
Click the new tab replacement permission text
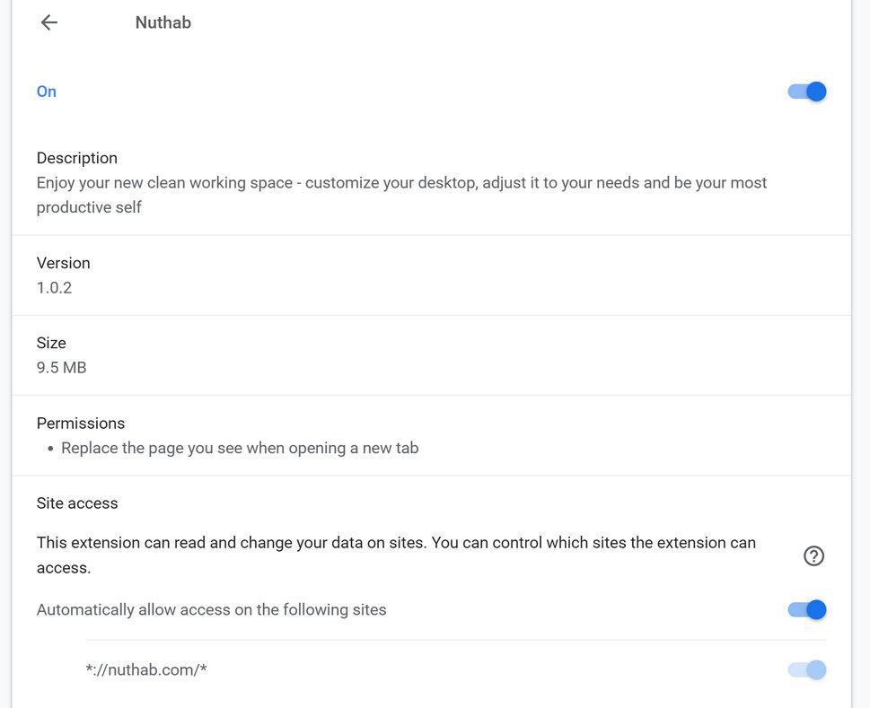click(240, 448)
